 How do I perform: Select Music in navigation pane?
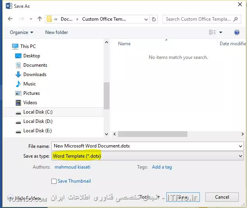(x=26, y=84)
